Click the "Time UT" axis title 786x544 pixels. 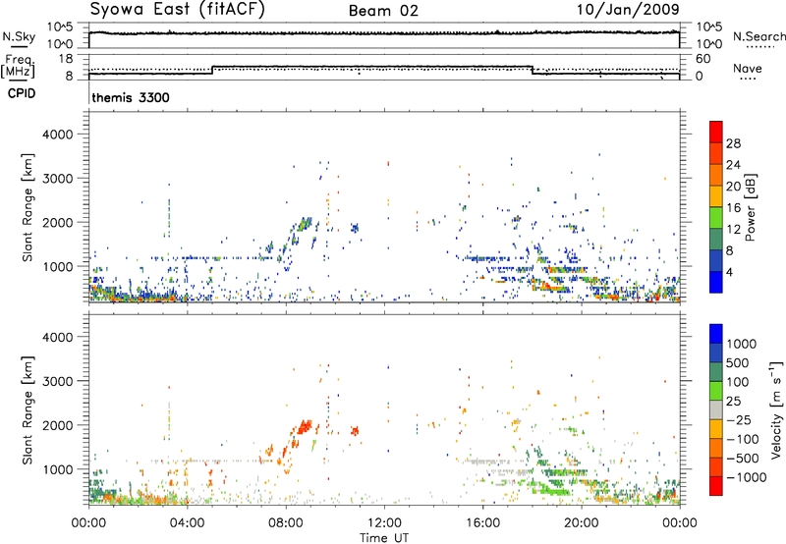click(x=384, y=538)
